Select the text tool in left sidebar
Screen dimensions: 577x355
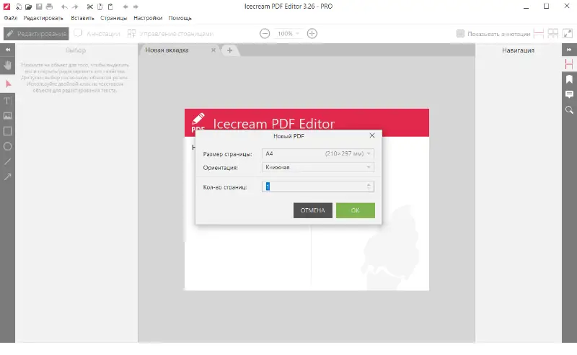coord(7,100)
